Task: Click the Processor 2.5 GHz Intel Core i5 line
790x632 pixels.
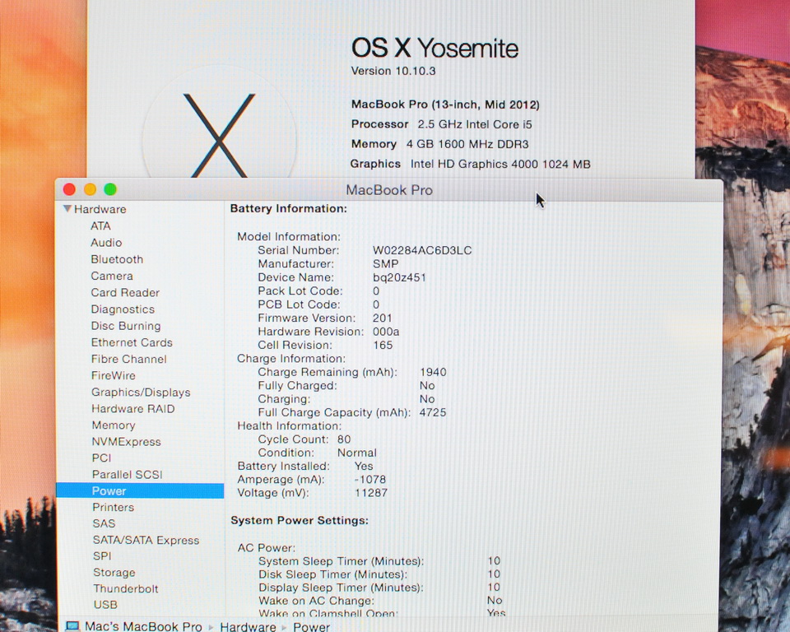Action: click(x=441, y=124)
